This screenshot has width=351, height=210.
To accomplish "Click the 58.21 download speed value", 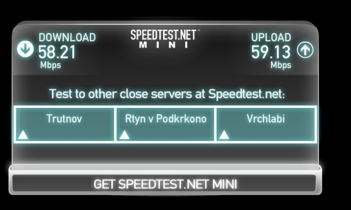I will click(x=57, y=52).
